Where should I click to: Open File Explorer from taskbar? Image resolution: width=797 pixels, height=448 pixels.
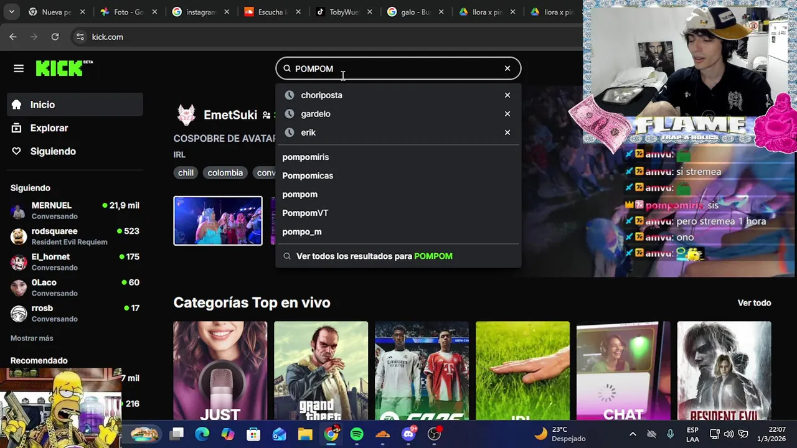point(305,434)
